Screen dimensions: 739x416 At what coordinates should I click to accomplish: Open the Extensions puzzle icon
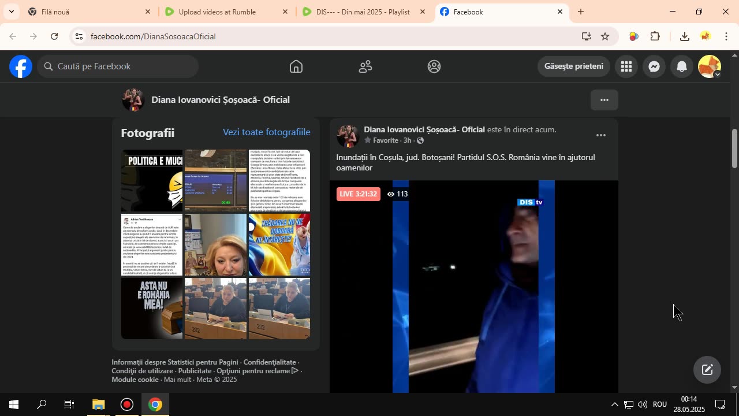655,36
